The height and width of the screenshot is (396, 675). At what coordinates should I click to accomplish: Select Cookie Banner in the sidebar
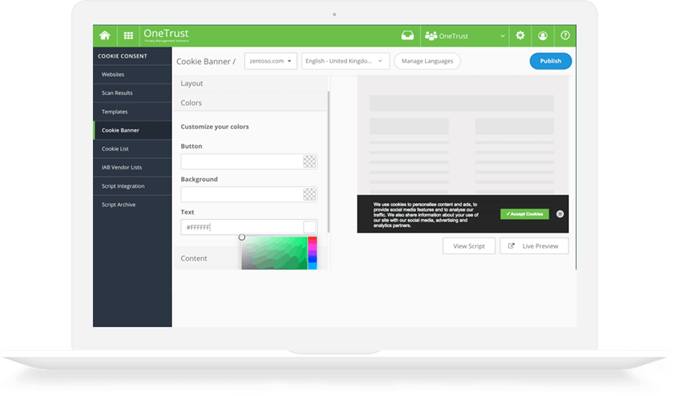tap(132, 130)
